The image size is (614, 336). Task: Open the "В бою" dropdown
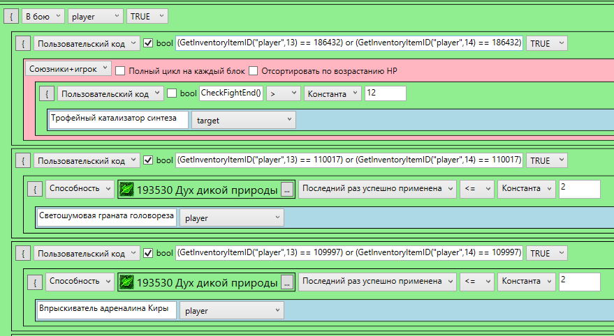point(43,15)
